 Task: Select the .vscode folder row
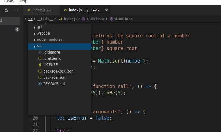(x=60, y=33)
